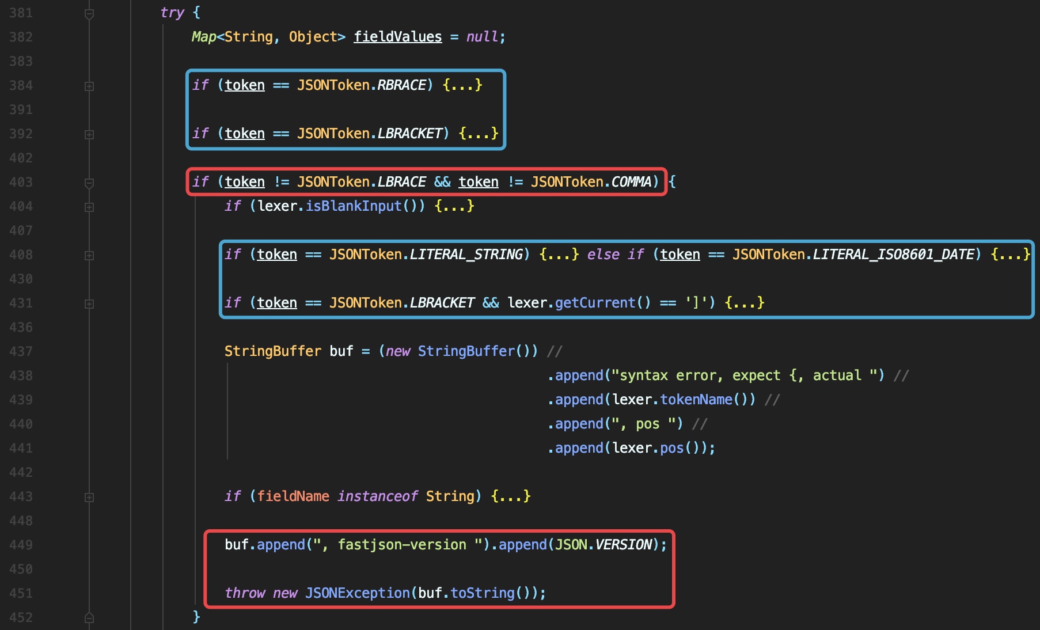Viewport: 1040px width, 630px height.
Task: Click line number 451 in the gutter
Action: coord(21,593)
